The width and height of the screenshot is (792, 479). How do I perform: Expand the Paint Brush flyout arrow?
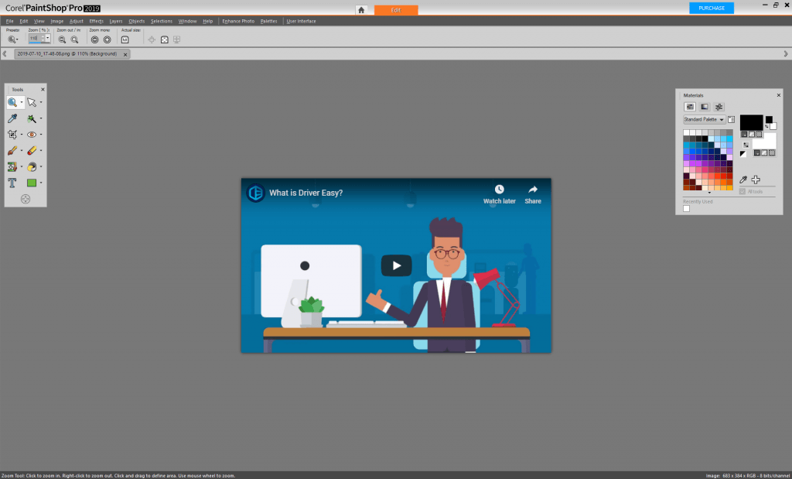click(22, 151)
